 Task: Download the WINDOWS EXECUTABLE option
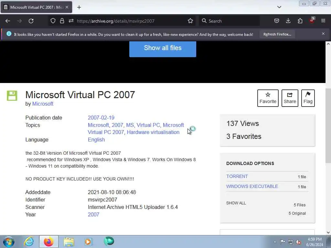(x=252, y=186)
